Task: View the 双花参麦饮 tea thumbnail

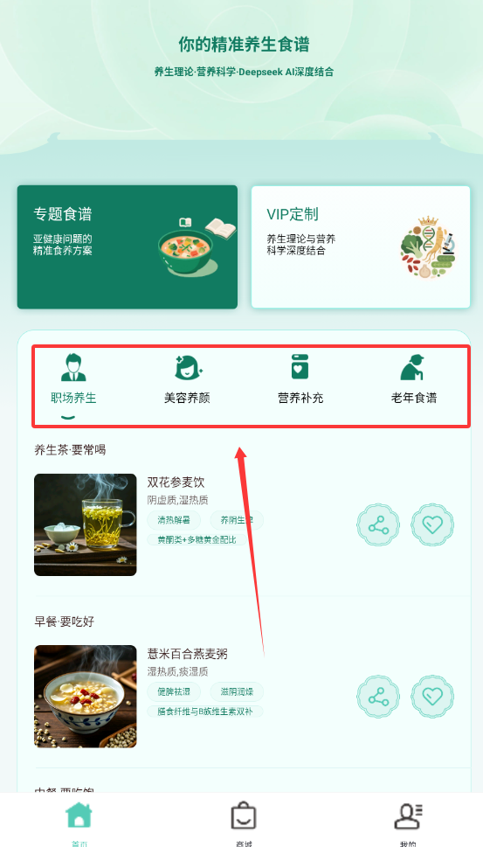Action: 86,524
